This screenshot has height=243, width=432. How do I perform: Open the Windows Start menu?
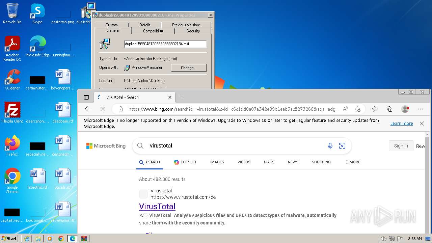click(9, 238)
